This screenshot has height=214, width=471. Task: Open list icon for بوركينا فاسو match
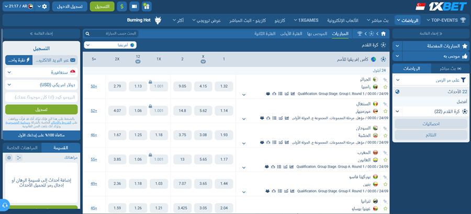281,191
